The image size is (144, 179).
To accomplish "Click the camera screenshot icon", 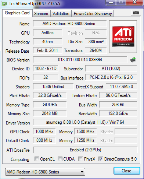I will point(136,13).
